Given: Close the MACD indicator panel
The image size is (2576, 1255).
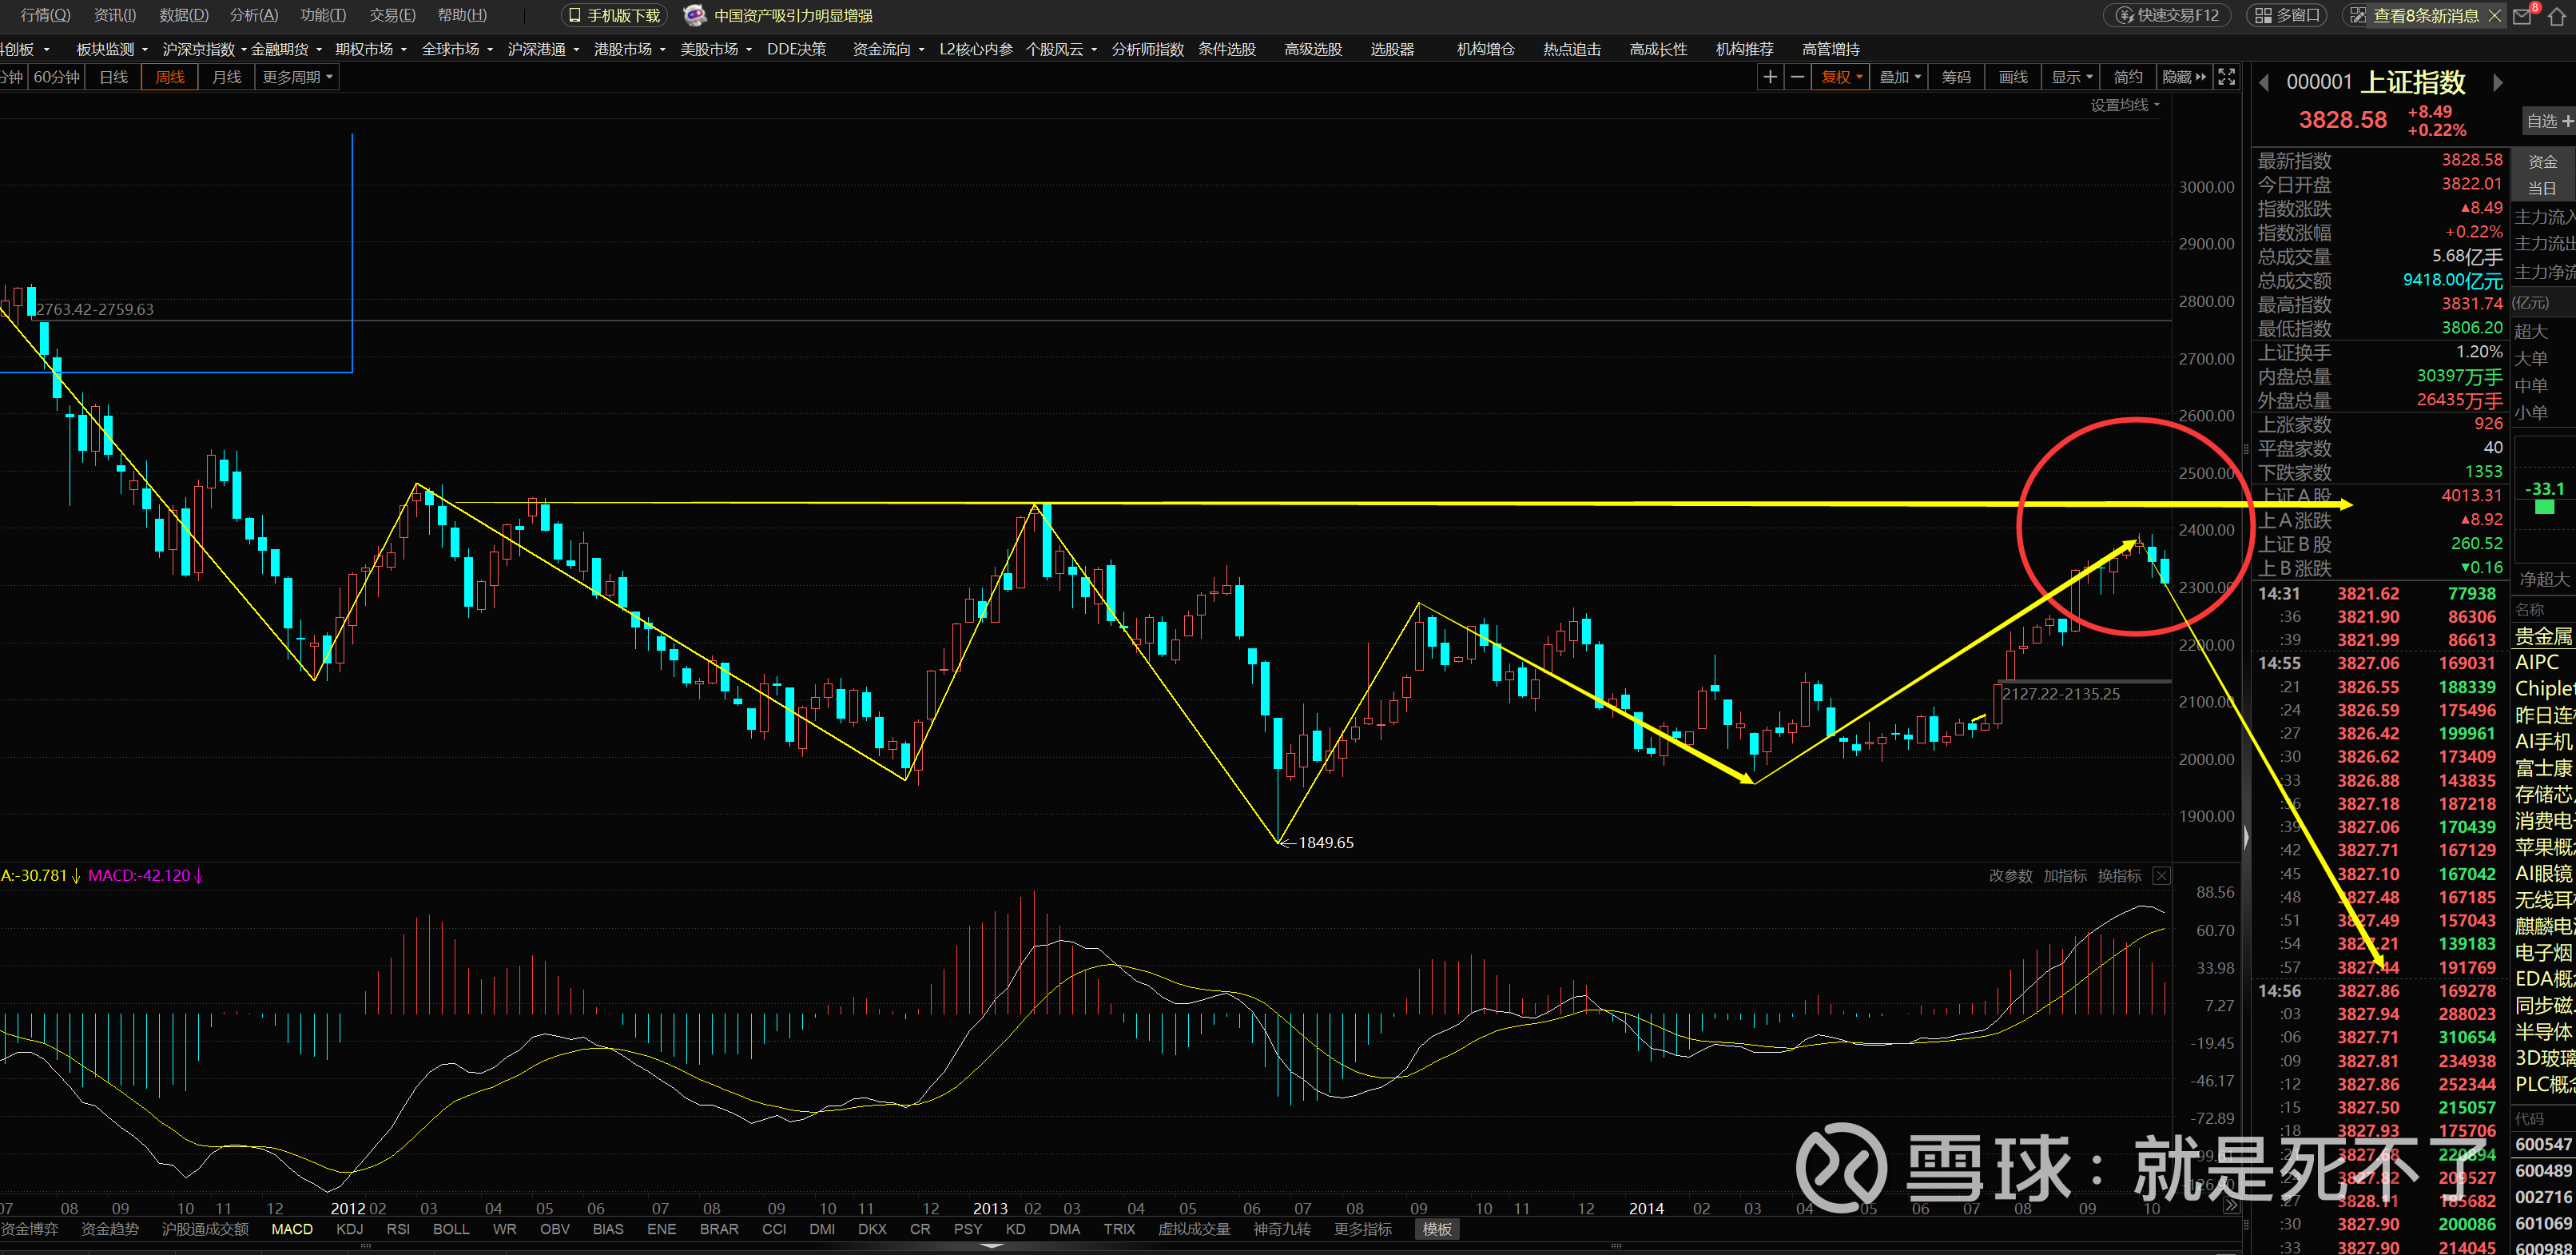Looking at the screenshot, I should [2161, 875].
